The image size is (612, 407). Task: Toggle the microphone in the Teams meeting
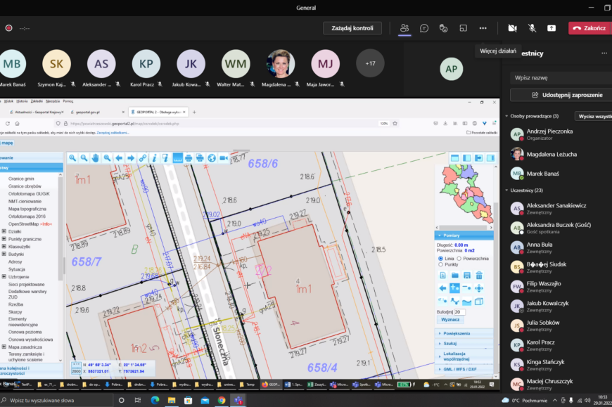tap(532, 28)
